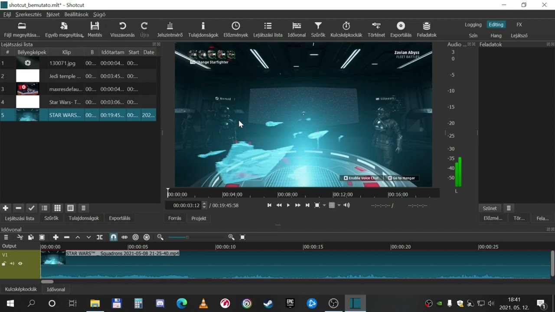Toggle scrub while dragging icon
Viewport: 555px width, 312px height.
[124, 237]
